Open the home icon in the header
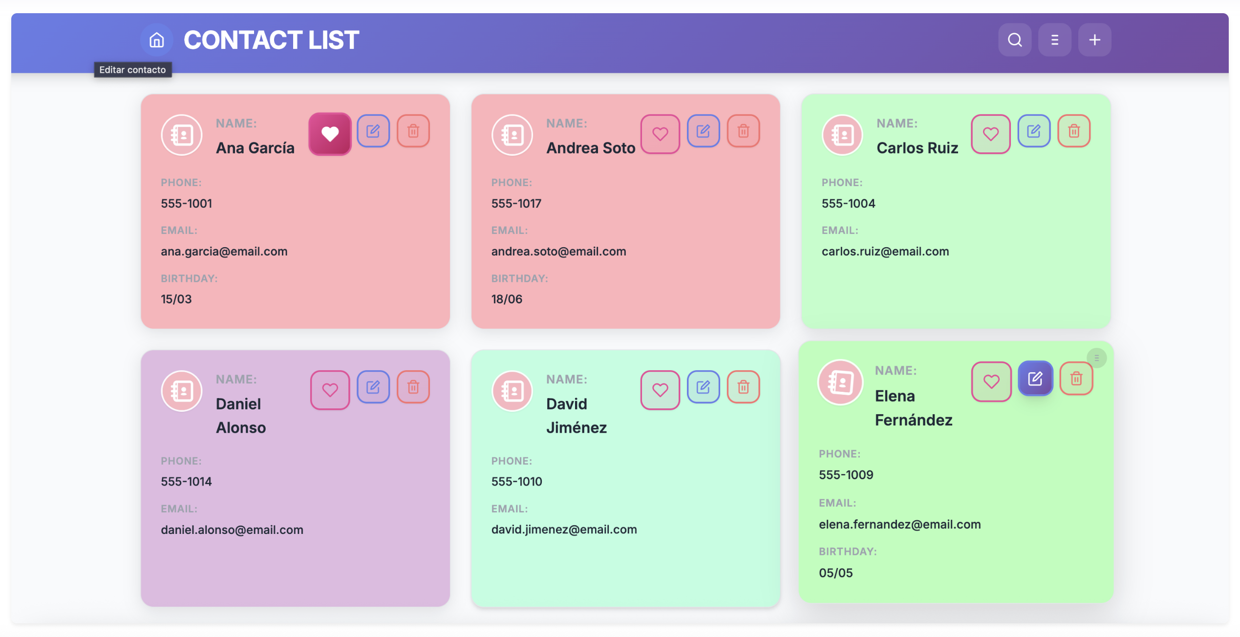The image size is (1240, 637). [156, 40]
